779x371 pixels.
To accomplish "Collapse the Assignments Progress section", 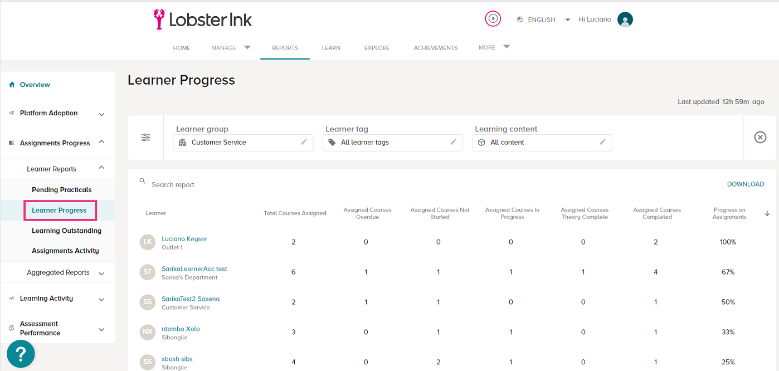I will coord(101,142).
